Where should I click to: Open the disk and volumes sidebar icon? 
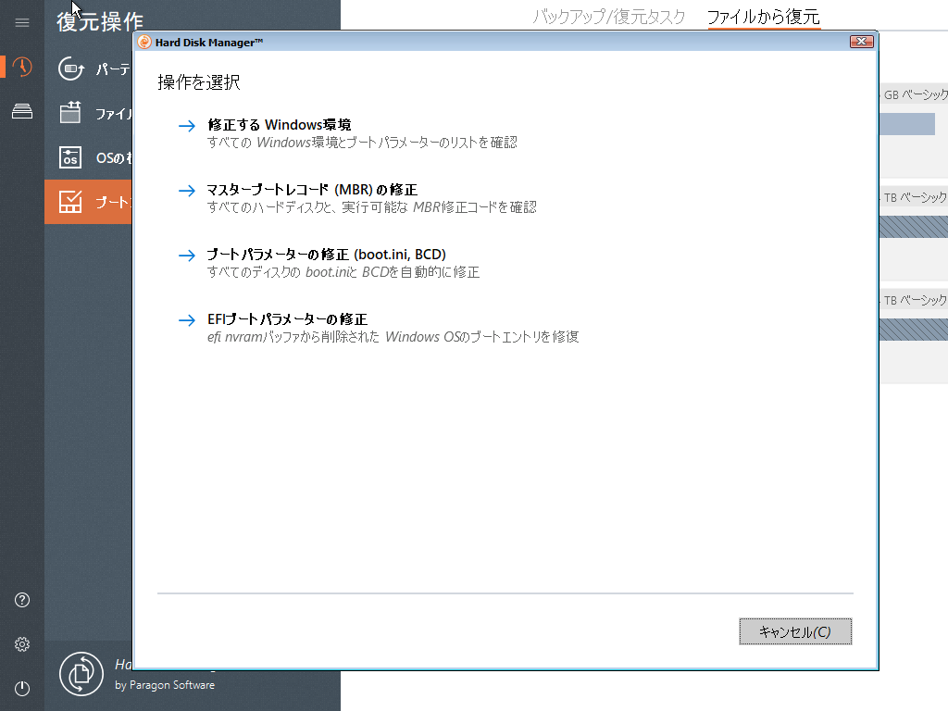[x=22, y=111]
